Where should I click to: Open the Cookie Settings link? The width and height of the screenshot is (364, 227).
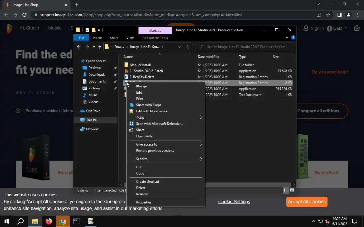click(234, 202)
